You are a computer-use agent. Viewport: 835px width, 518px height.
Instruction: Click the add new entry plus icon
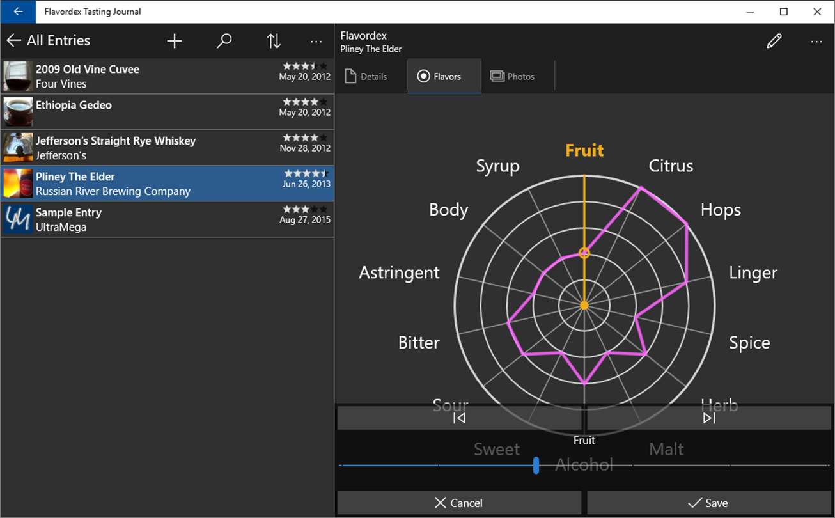[x=175, y=41]
